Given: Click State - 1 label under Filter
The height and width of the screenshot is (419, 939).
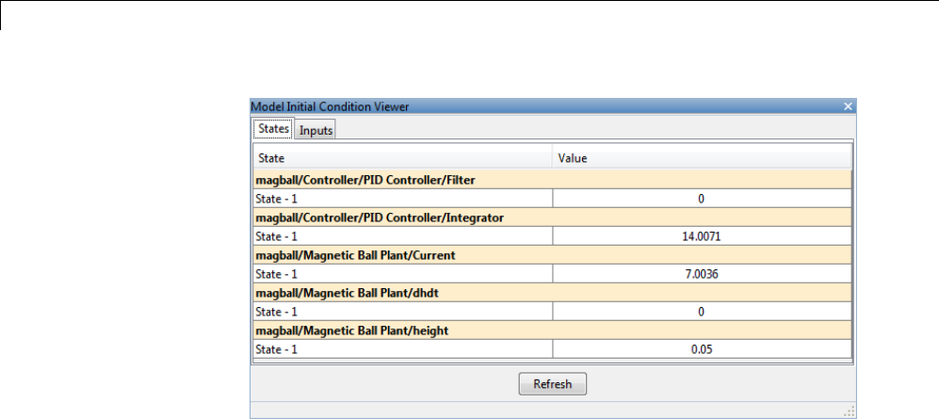Looking at the screenshot, I should (x=276, y=199).
